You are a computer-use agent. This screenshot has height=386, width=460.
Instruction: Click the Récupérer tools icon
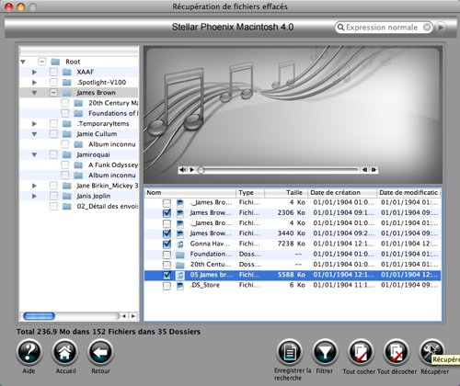431,352
